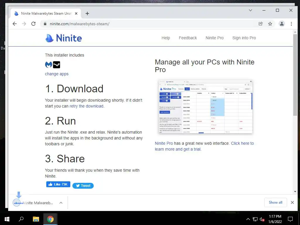Go back with the browser back arrow

point(15,24)
